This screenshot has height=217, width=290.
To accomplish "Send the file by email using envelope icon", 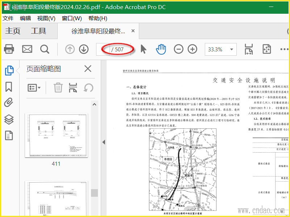I will 27,49.
